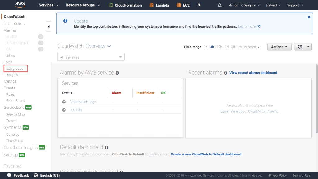The image size is (318, 179).
Task: Open the notifications bell icon
Action: coord(220,5)
